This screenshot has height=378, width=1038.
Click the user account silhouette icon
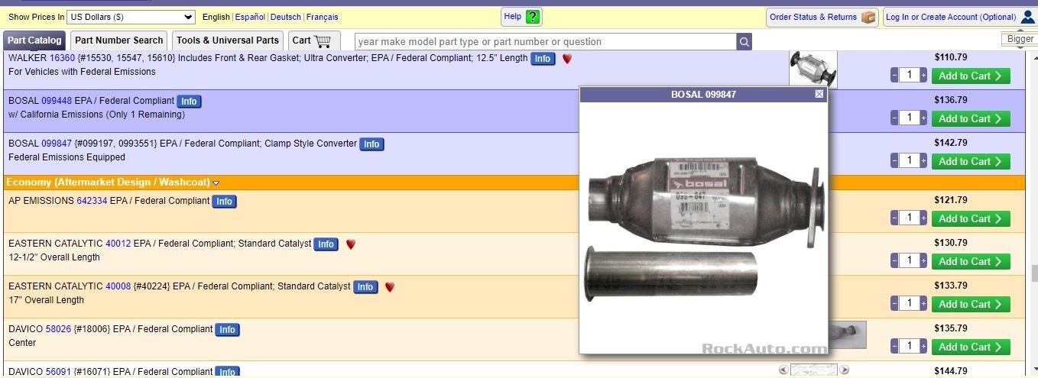coord(1027,17)
